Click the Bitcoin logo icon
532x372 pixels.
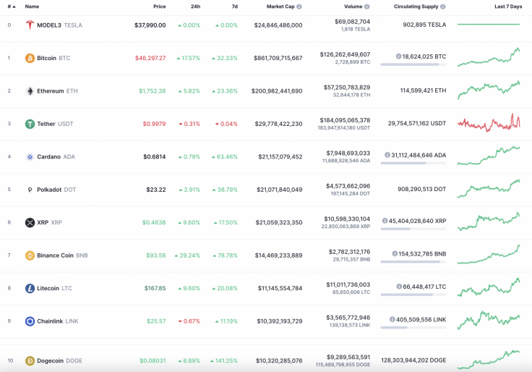30,58
